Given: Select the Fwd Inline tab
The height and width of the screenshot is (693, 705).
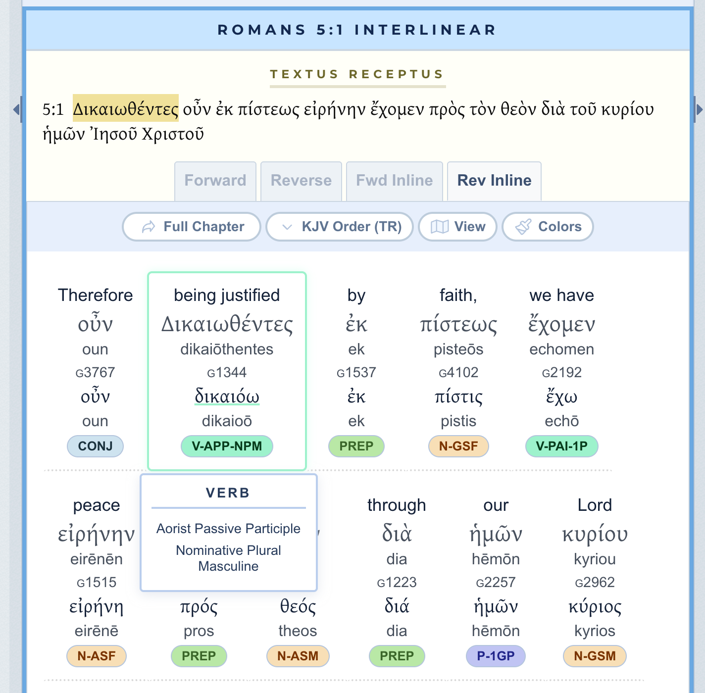Looking at the screenshot, I should point(394,181).
